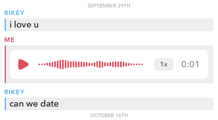Change the 1x playback speed

(x=164, y=64)
